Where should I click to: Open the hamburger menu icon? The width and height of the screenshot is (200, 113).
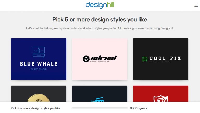(196, 5)
